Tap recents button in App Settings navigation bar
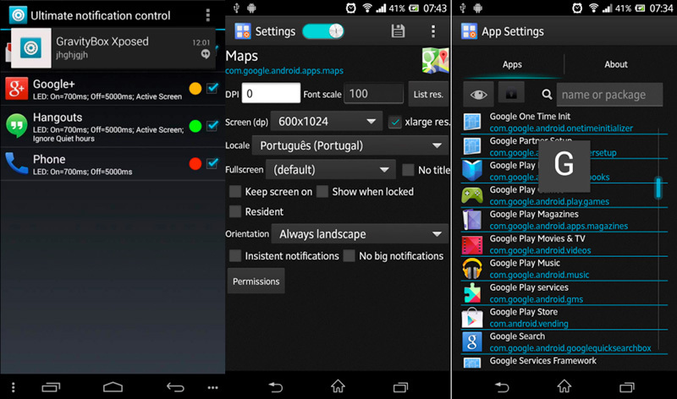The height and width of the screenshot is (399, 677). [x=626, y=387]
